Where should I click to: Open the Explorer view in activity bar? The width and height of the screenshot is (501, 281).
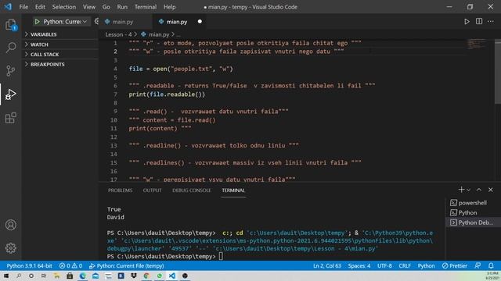pos(11,24)
